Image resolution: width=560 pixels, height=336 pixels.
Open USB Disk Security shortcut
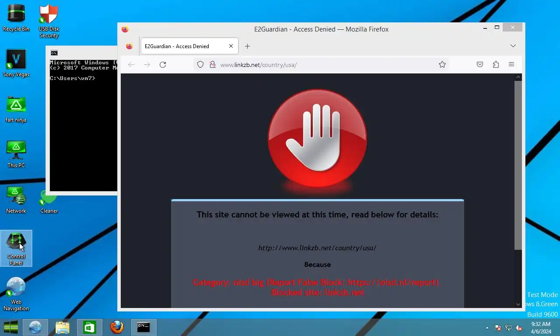[49, 21]
